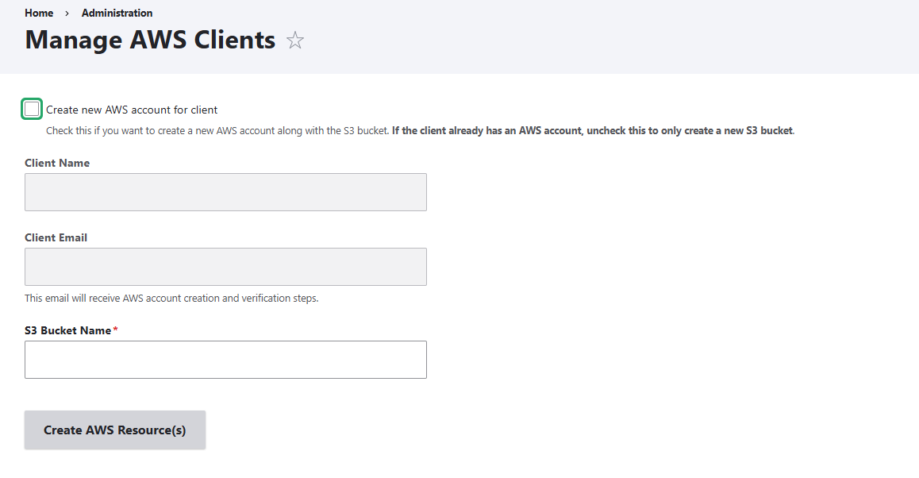Click the 'S3 Bucket Name' label
This screenshot has width=919, height=478.
click(x=68, y=330)
